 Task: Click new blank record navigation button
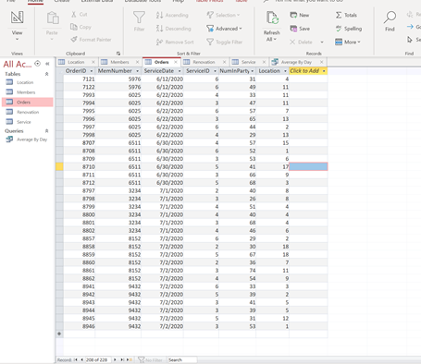[130, 359]
